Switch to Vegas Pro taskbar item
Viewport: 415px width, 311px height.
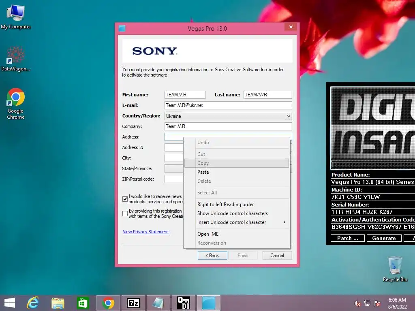coord(209,303)
